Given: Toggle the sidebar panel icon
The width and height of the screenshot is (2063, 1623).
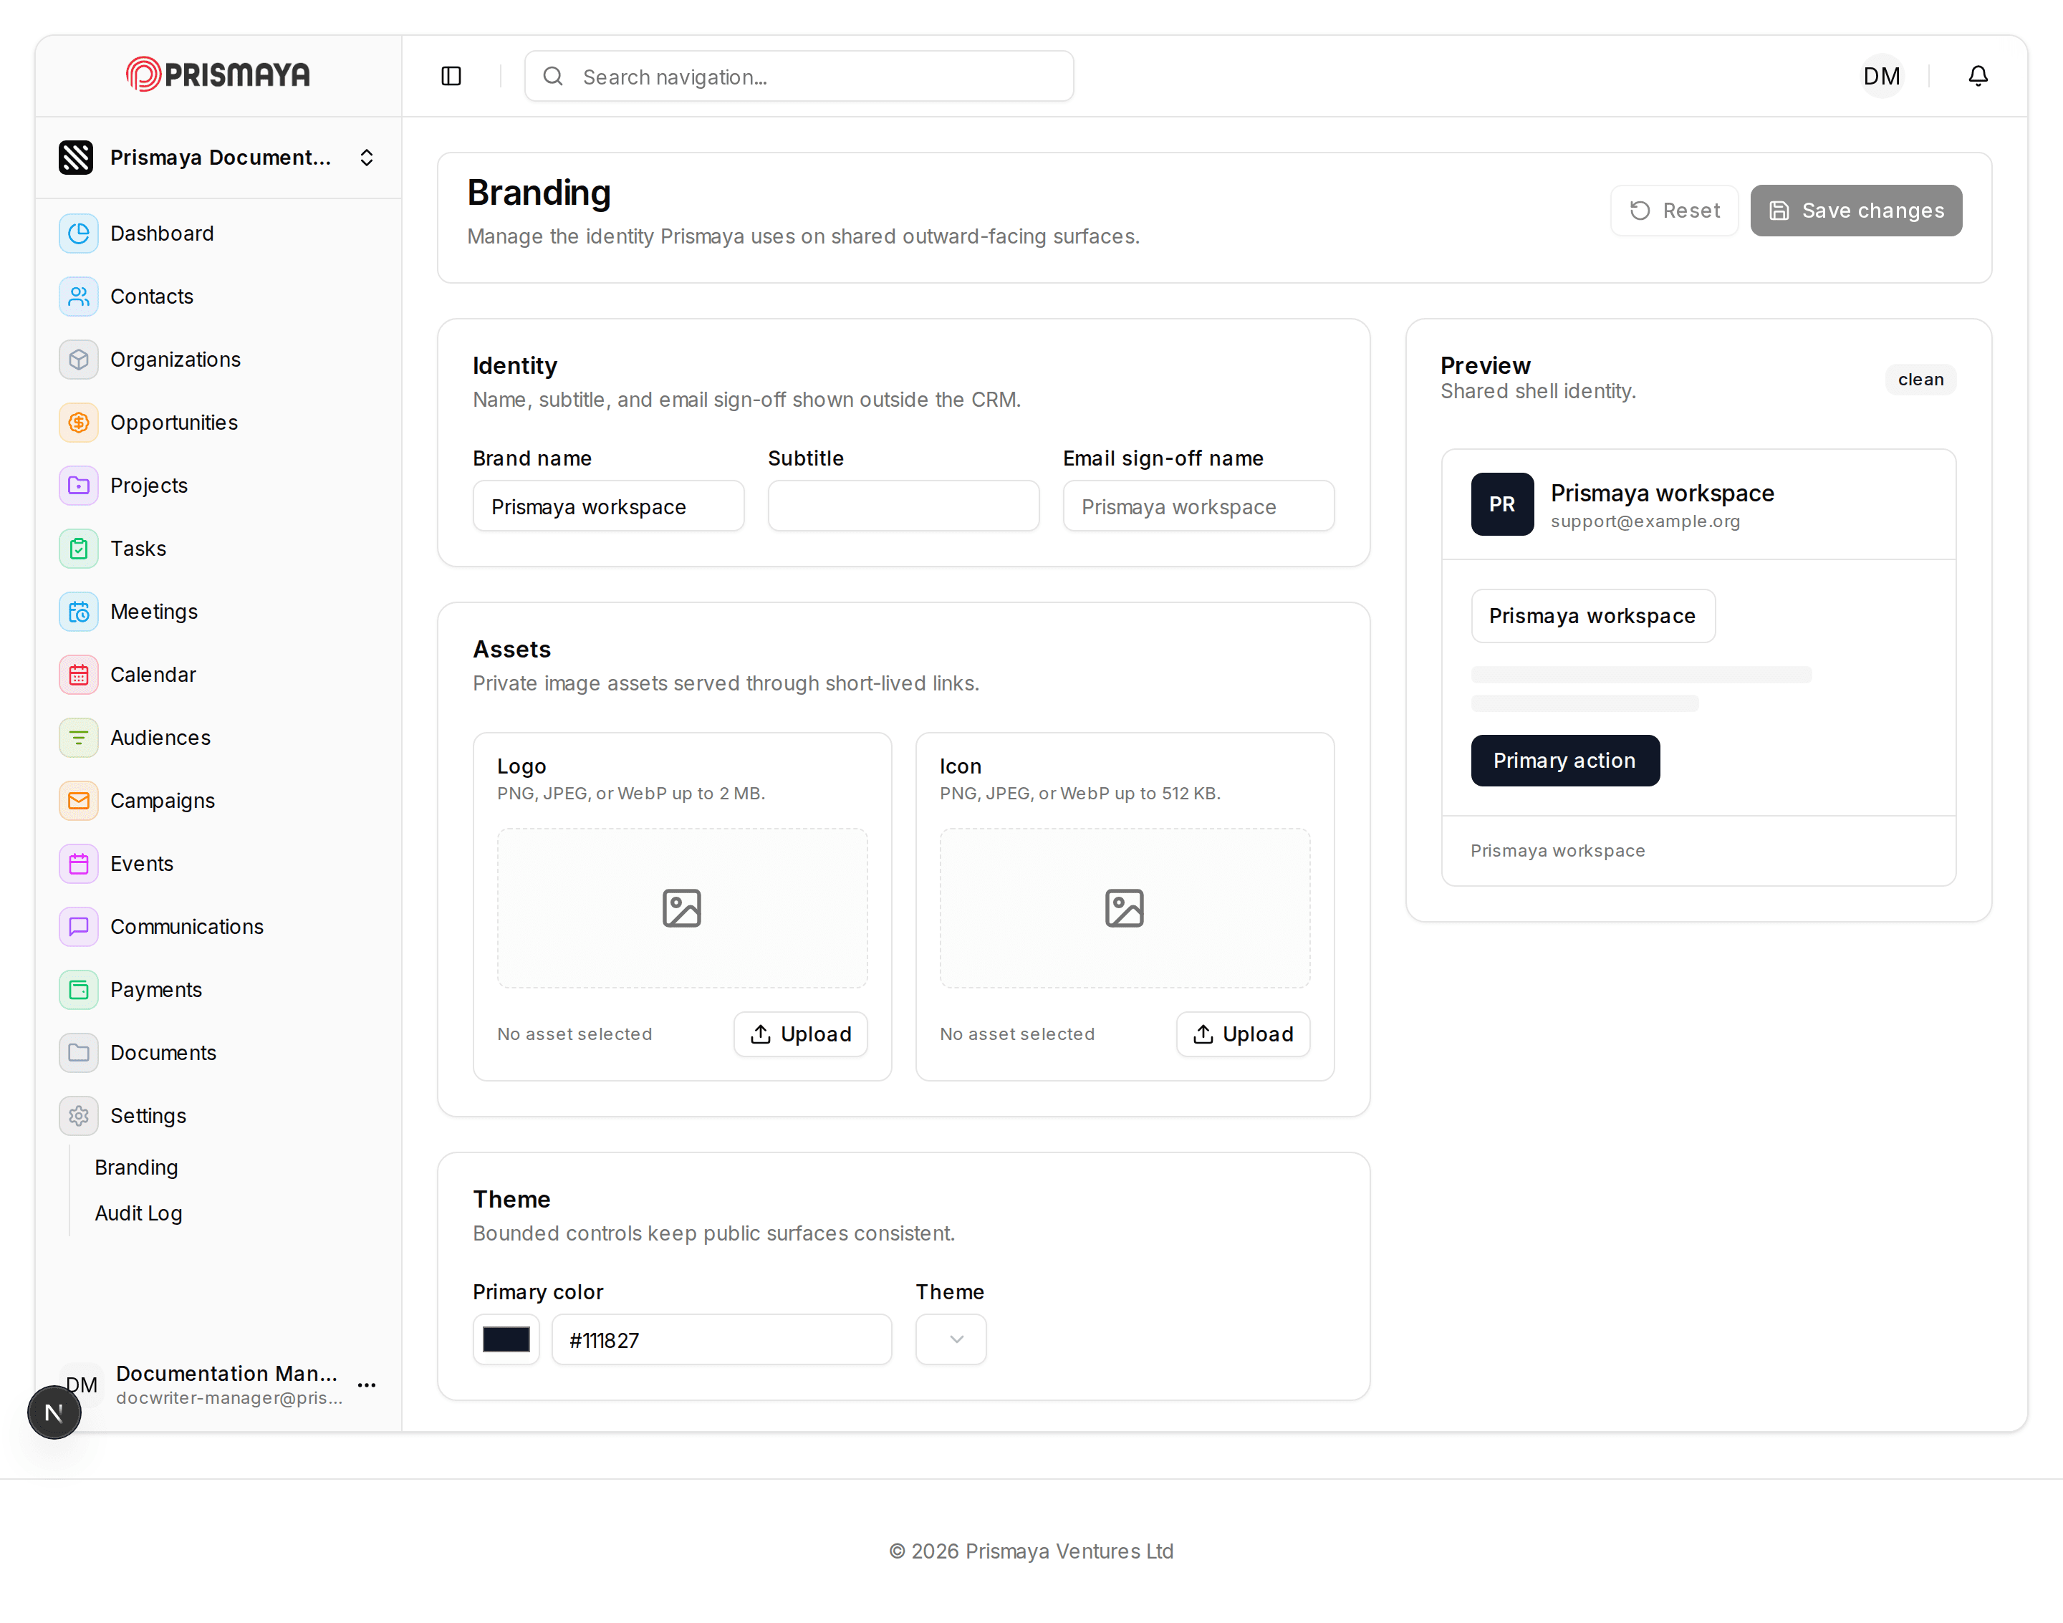Looking at the screenshot, I should (451, 76).
